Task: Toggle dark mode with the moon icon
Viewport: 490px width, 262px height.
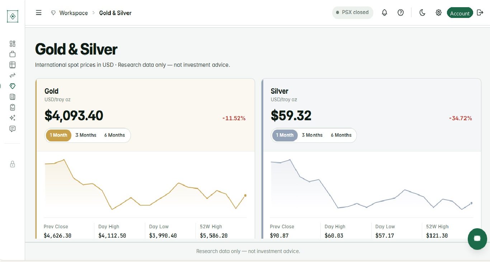Action: 423,13
